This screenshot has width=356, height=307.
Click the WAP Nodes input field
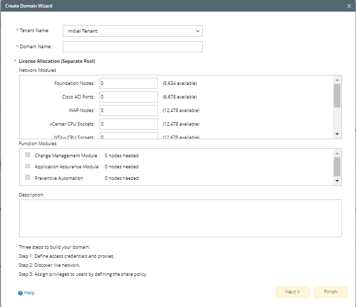click(x=129, y=111)
